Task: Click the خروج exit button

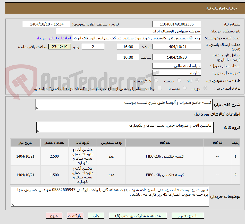Action: click(x=54, y=216)
